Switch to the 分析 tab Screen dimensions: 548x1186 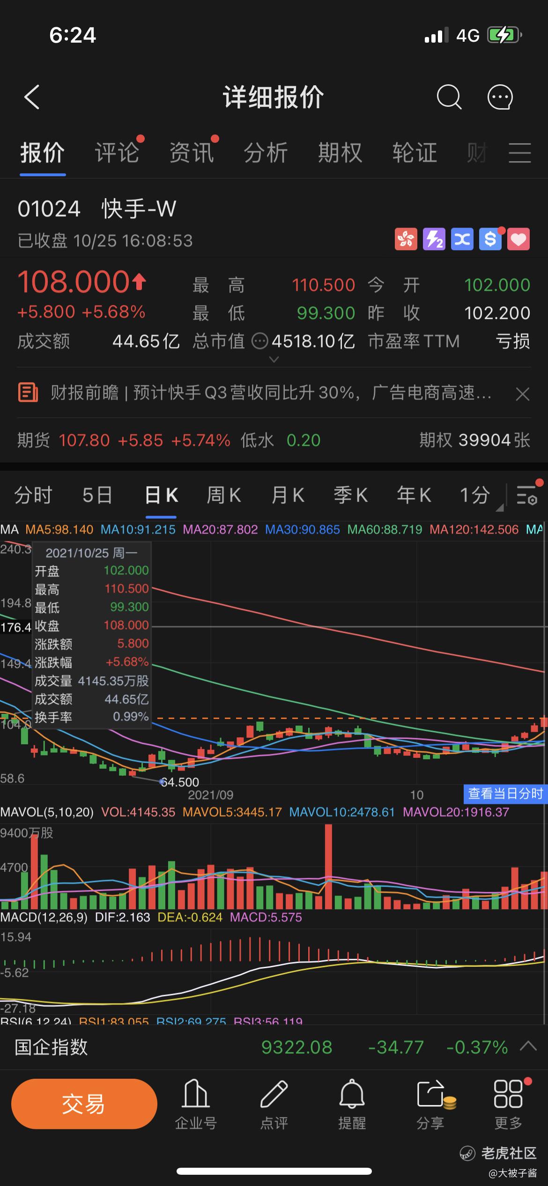pos(266,153)
